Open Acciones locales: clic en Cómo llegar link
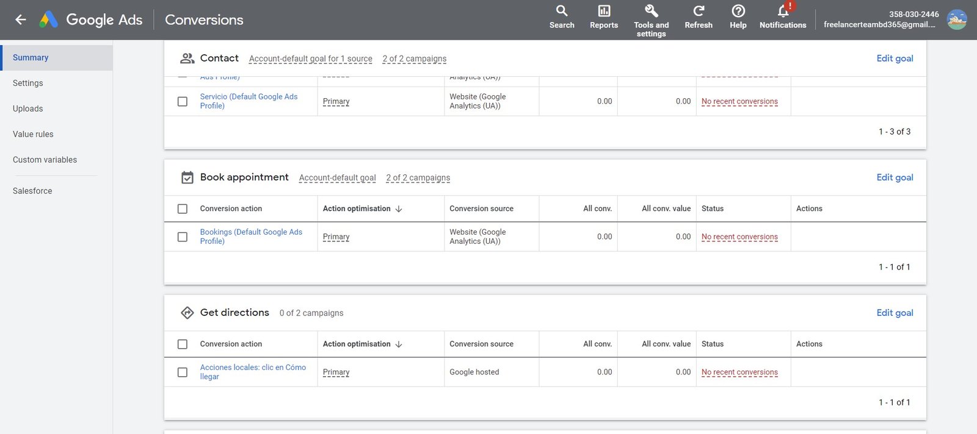The height and width of the screenshot is (434, 977). point(253,372)
